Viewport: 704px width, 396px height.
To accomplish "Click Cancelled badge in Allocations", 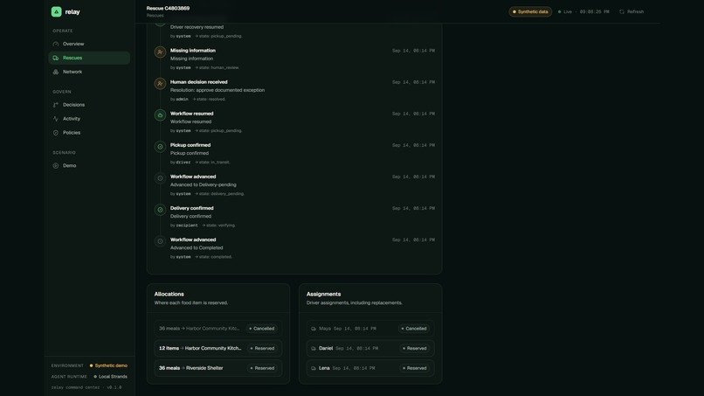I will pos(262,329).
